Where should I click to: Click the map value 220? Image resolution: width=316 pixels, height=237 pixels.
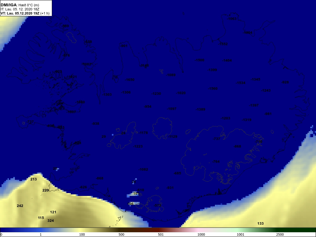(46, 190)
